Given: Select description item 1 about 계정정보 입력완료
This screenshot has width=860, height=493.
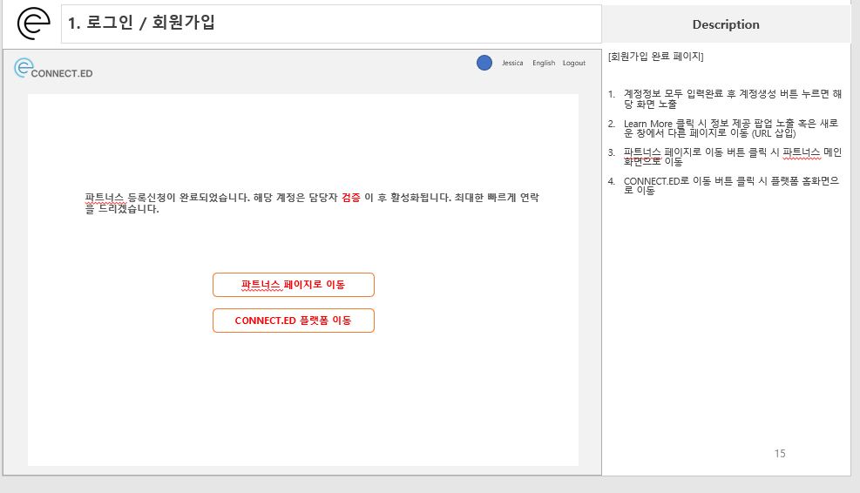Looking at the screenshot, I should point(732,98).
